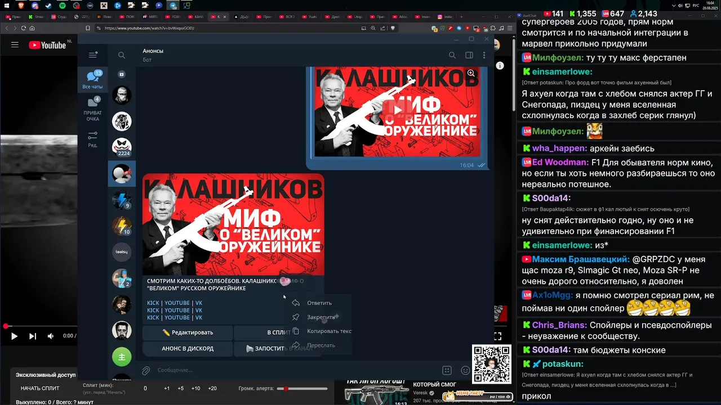Close the active browser tab
The height and width of the screenshot is (405, 721).
tap(224, 17)
